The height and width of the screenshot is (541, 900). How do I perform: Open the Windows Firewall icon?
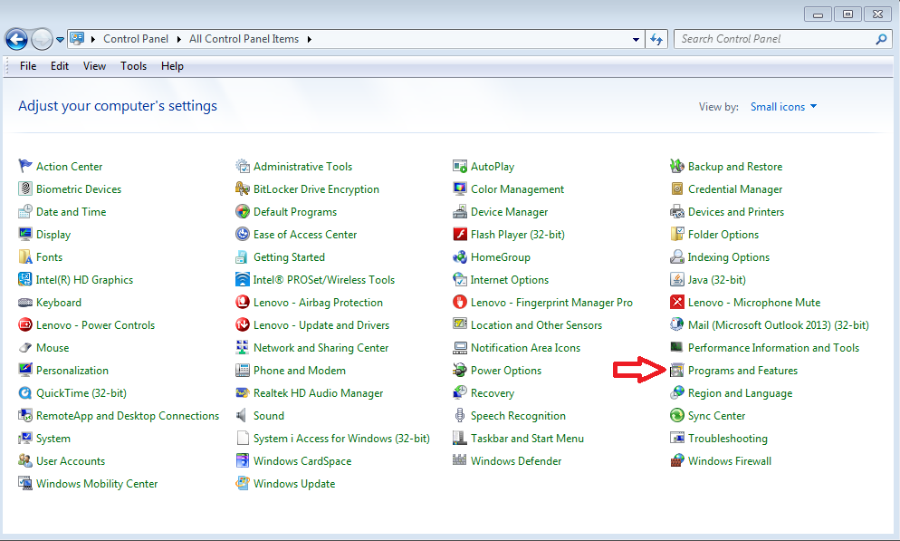point(677,461)
